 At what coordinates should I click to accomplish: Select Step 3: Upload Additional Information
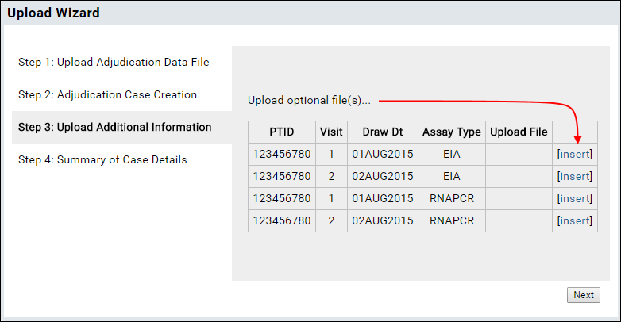click(x=115, y=127)
